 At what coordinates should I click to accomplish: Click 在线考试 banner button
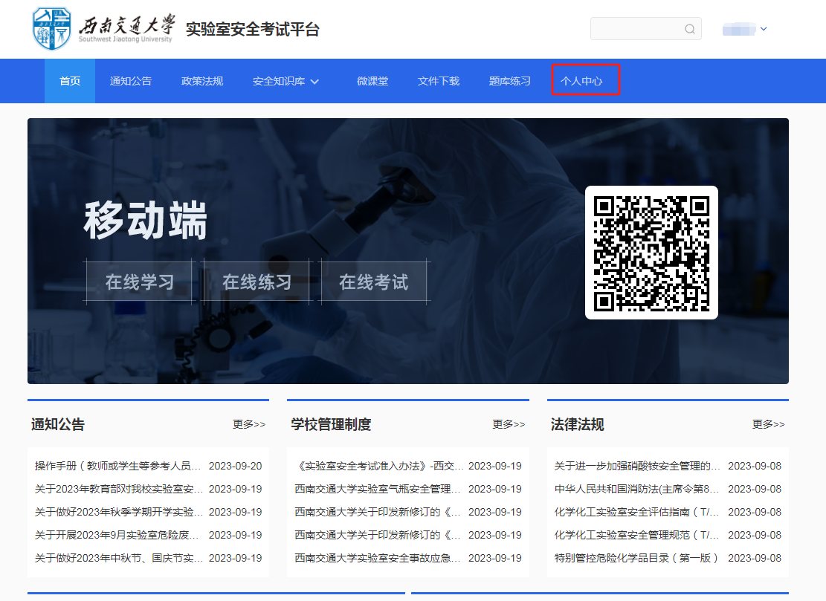[373, 282]
